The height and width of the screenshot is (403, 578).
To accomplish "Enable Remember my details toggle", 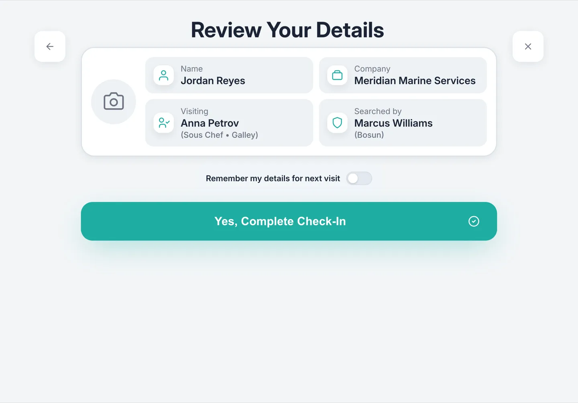I will [359, 178].
